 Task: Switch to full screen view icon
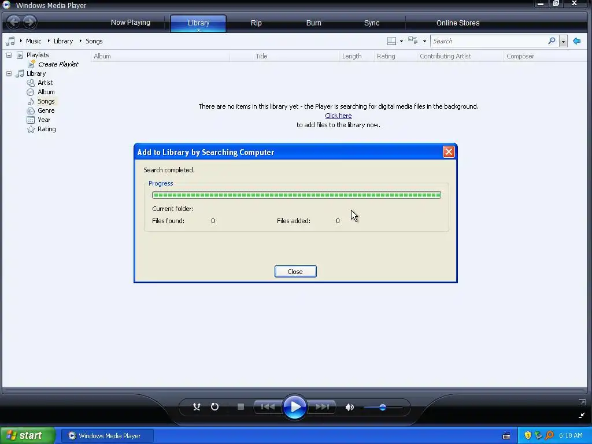(582, 402)
